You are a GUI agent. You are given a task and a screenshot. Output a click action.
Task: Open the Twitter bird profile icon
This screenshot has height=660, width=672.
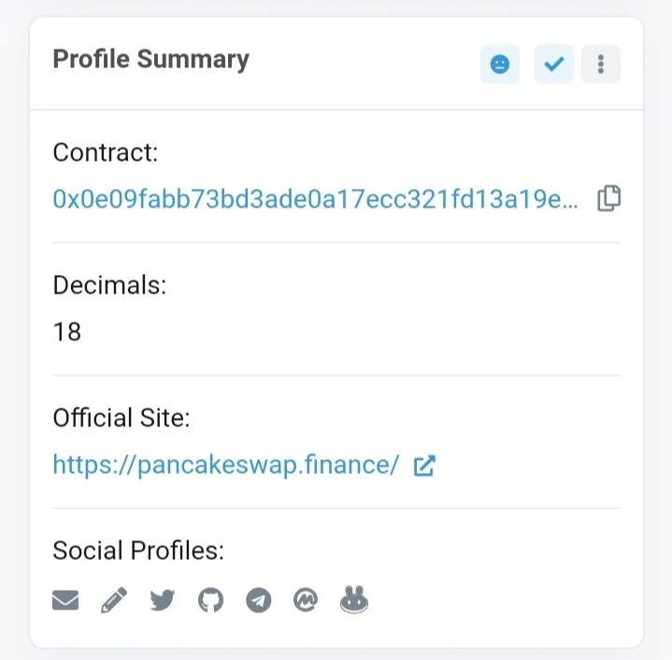tap(163, 600)
